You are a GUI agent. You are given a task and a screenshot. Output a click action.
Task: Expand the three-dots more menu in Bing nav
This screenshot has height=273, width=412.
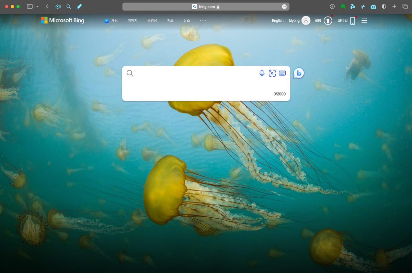coord(203,21)
